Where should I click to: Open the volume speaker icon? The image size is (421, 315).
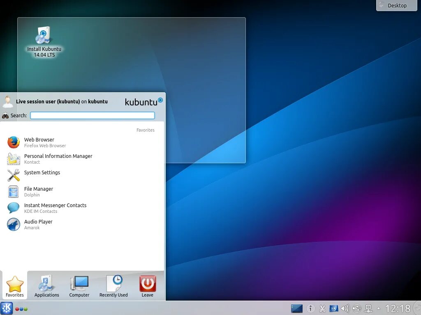[x=345, y=308]
